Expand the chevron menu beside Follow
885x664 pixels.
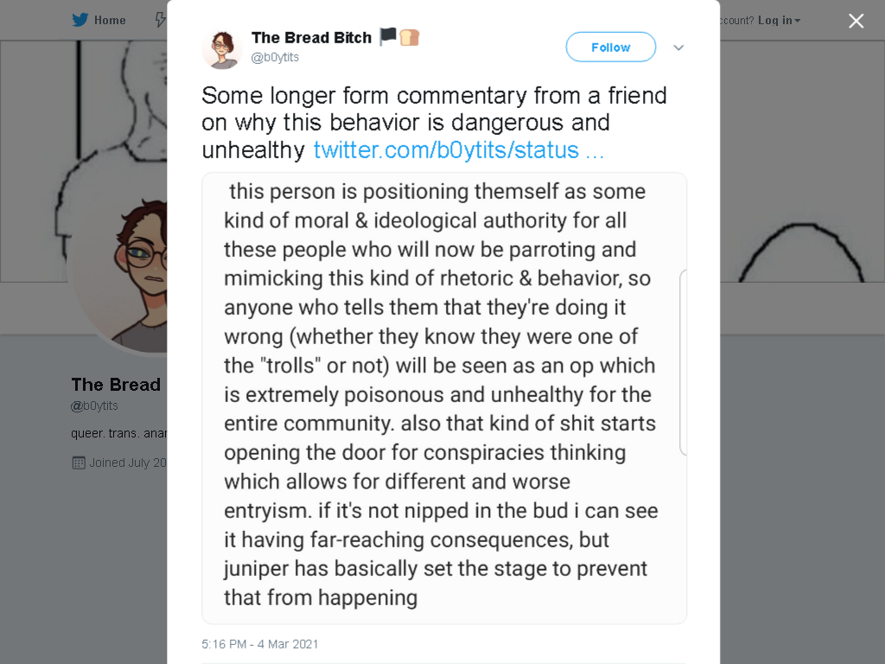click(678, 48)
